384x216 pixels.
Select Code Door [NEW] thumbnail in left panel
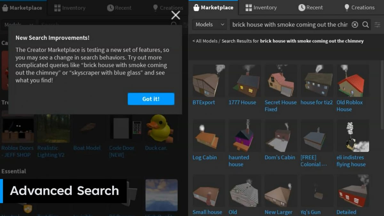point(125,129)
